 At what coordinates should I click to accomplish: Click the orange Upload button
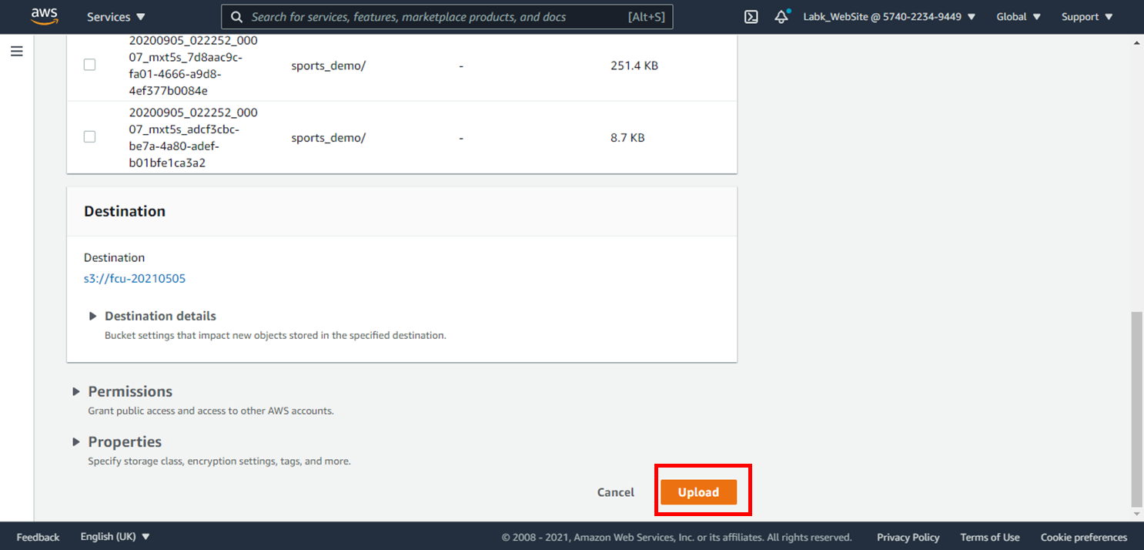pos(698,492)
